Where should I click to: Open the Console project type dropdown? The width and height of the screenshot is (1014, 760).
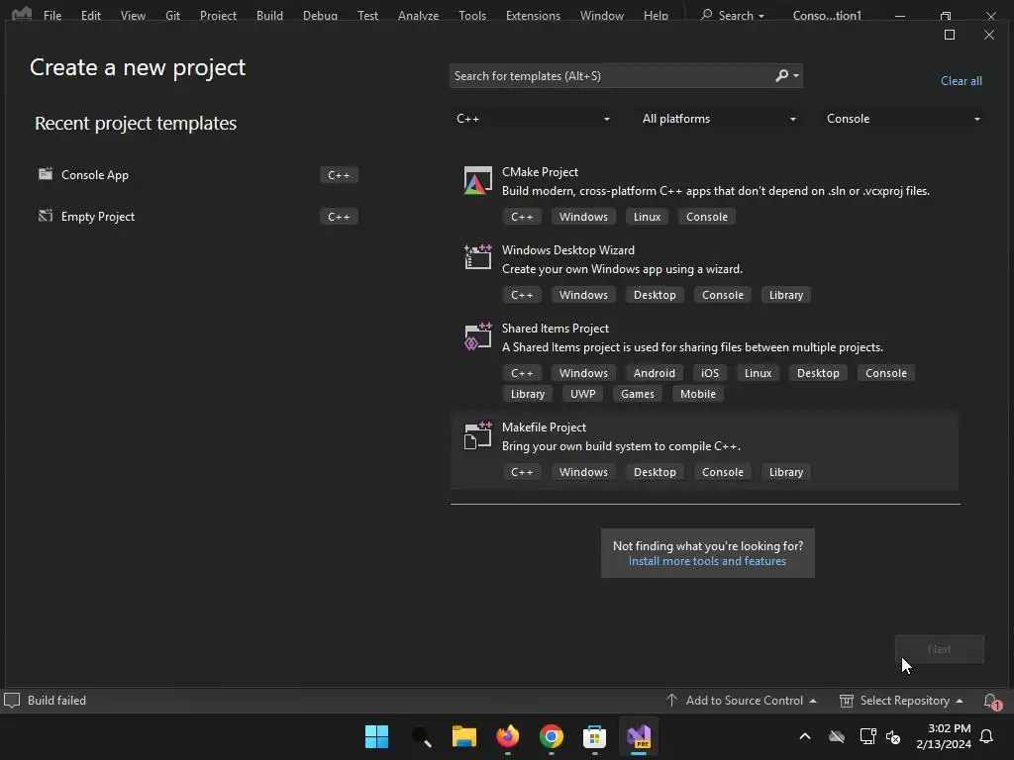[x=903, y=119]
